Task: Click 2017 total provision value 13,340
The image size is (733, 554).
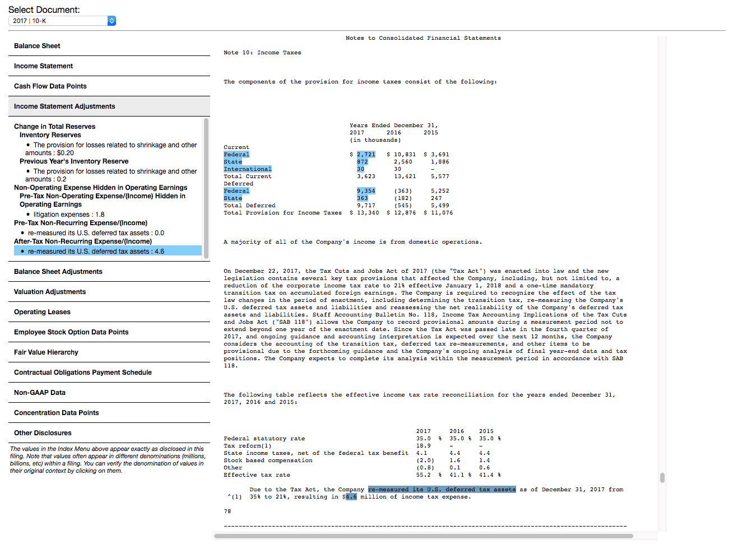Action: [x=368, y=213]
